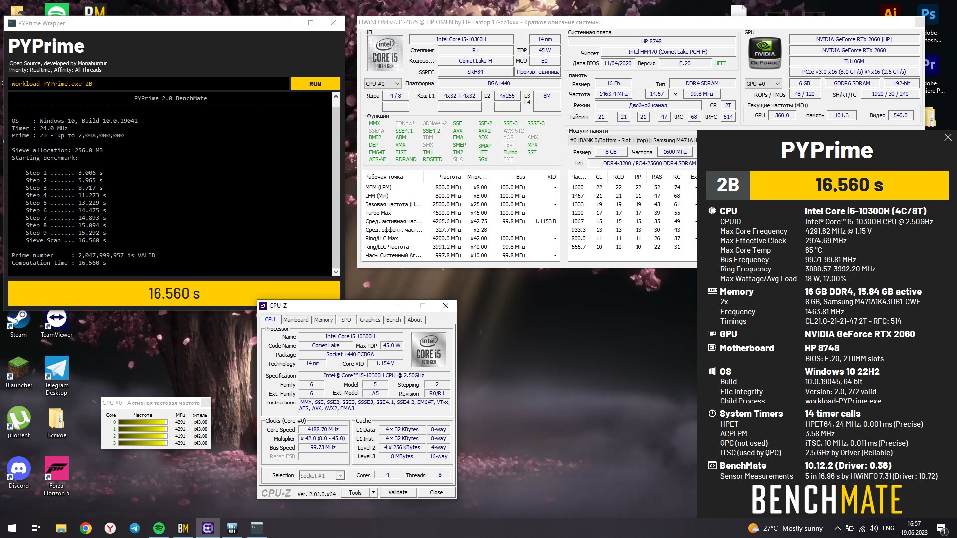The width and height of the screenshot is (957, 538).
Task: Open the Telegram Desktop shortcut
Action: pos(56,376)
